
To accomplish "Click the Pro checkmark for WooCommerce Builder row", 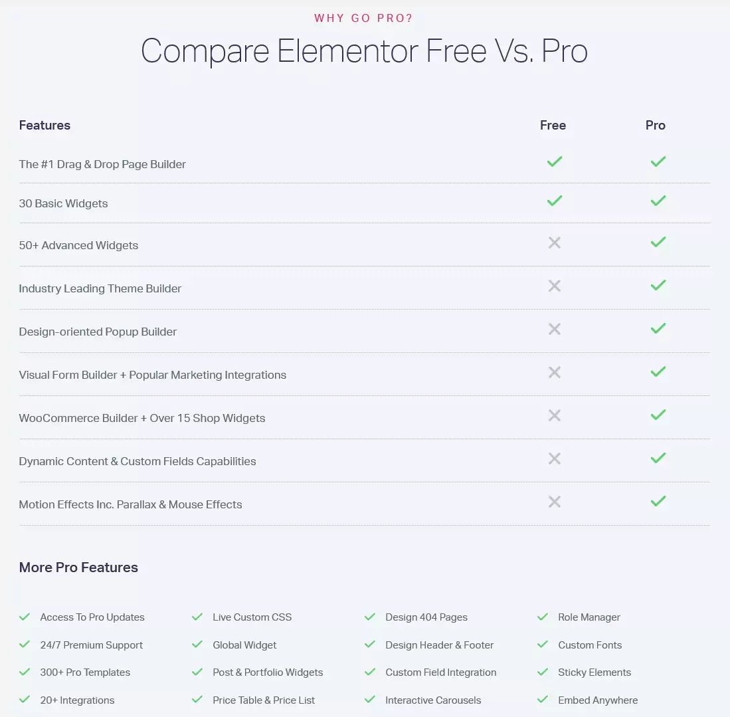I will [658, 415].
